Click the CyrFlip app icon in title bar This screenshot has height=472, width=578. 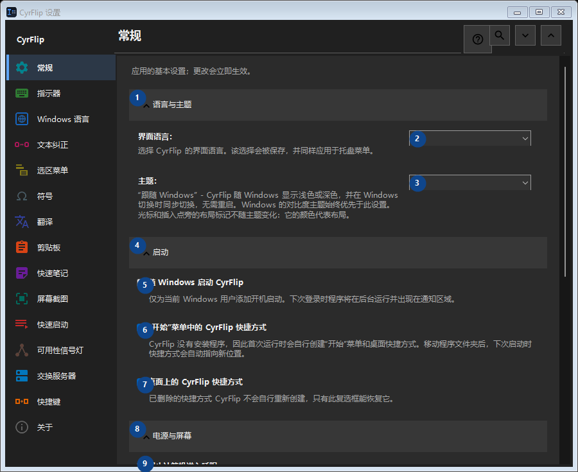pos(12,12)
